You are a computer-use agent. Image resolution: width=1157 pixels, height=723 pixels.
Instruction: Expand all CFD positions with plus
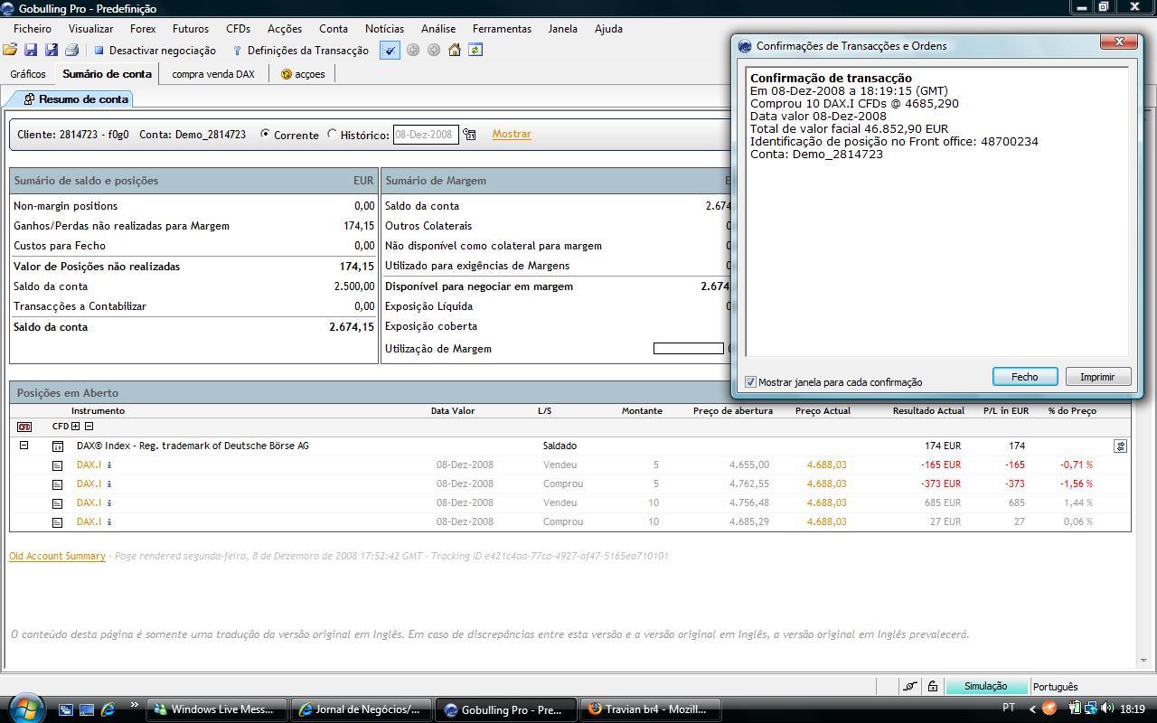coord(76,427)
